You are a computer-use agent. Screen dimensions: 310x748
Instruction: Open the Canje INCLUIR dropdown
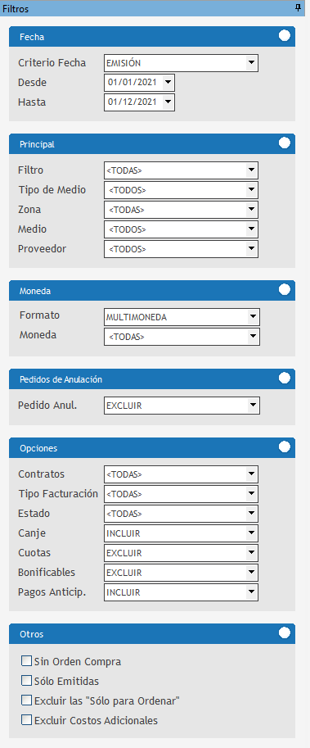251,533
